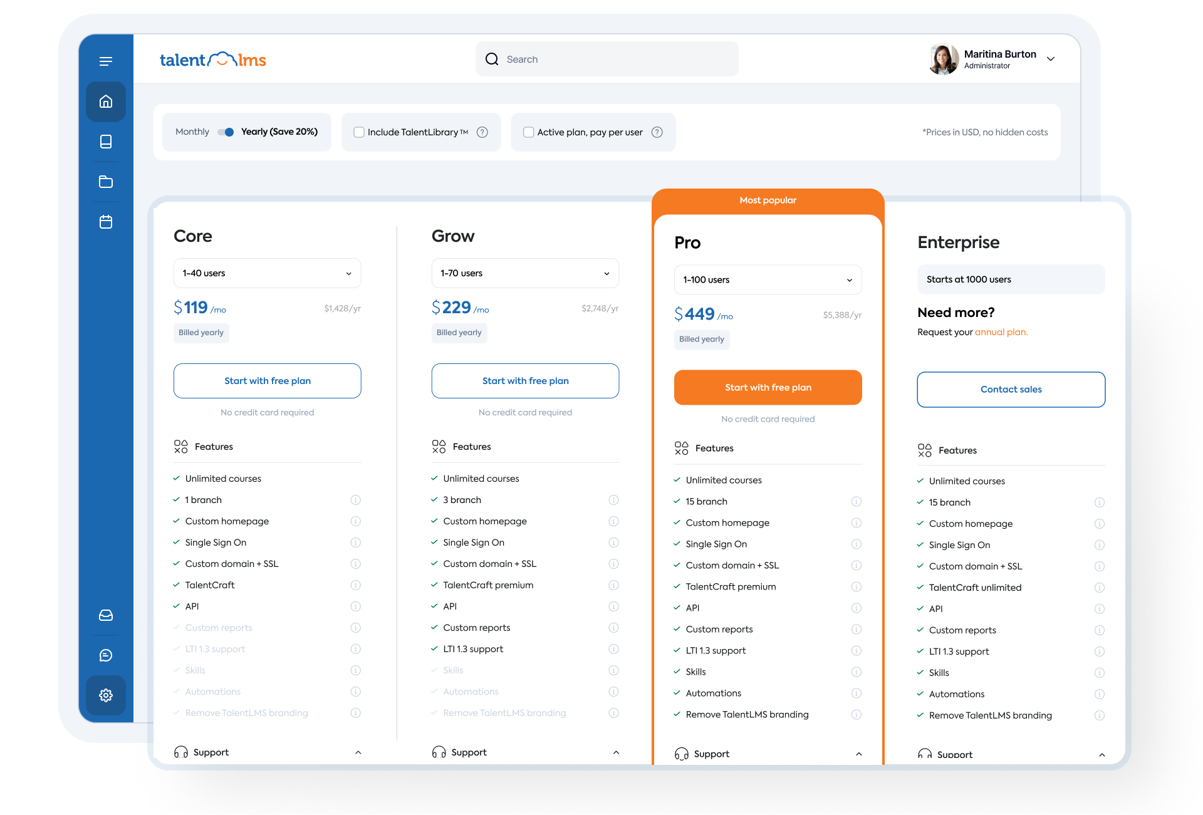Follow the annual plan link
This screenshot has width=1203, height=815.
(1001, 332)
